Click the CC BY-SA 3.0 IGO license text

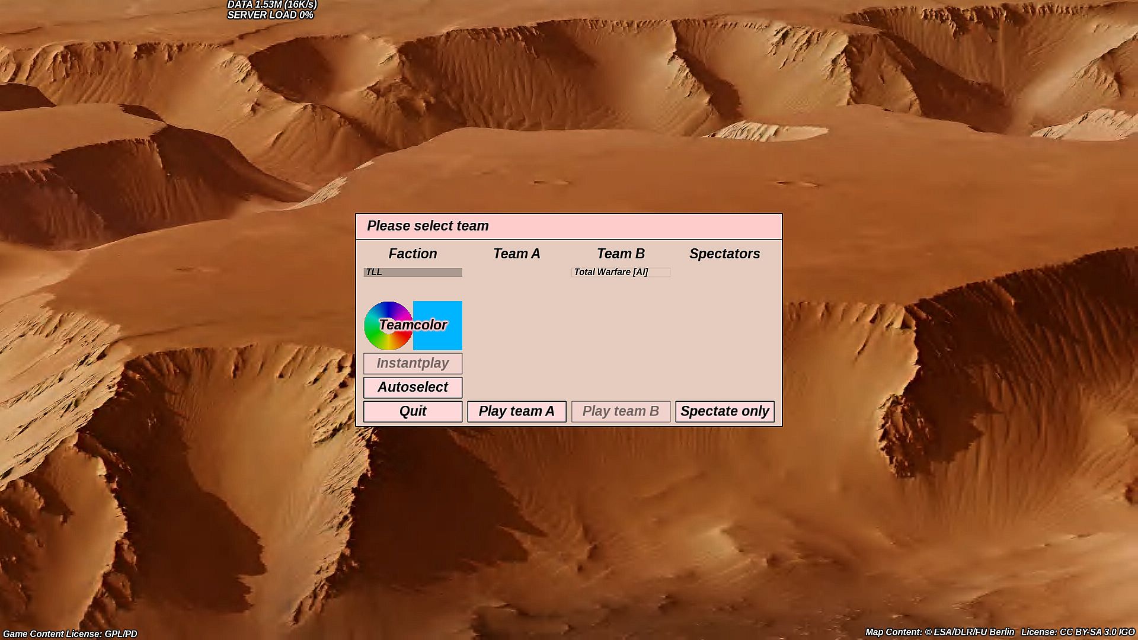coord(1077,632)
